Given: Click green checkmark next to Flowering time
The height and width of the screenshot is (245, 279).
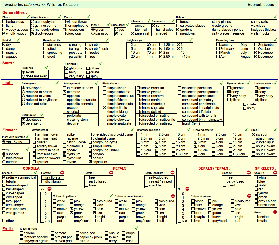Looking at the screenshot, I should tap(275, 40).
